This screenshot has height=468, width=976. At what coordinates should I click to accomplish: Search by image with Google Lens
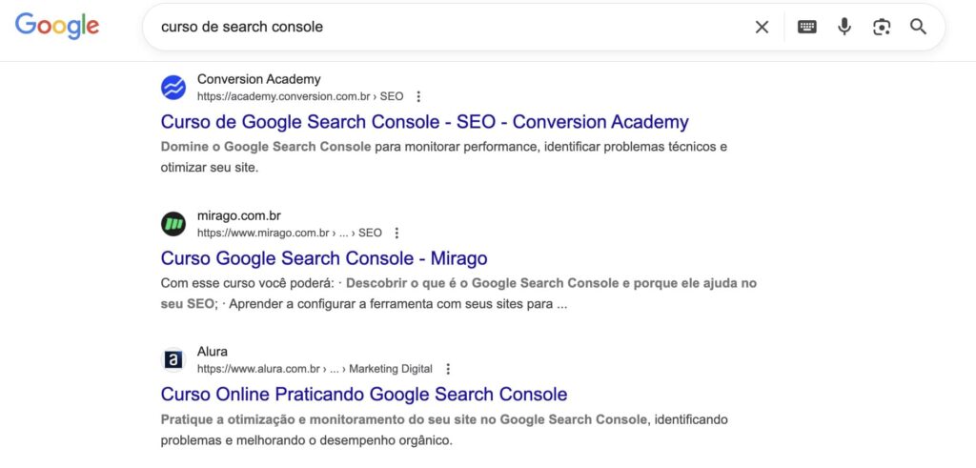click(x=882, y=27)
